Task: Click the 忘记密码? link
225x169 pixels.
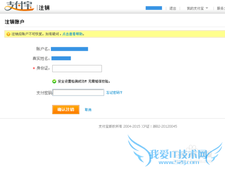Action: [x=114, y=92]
